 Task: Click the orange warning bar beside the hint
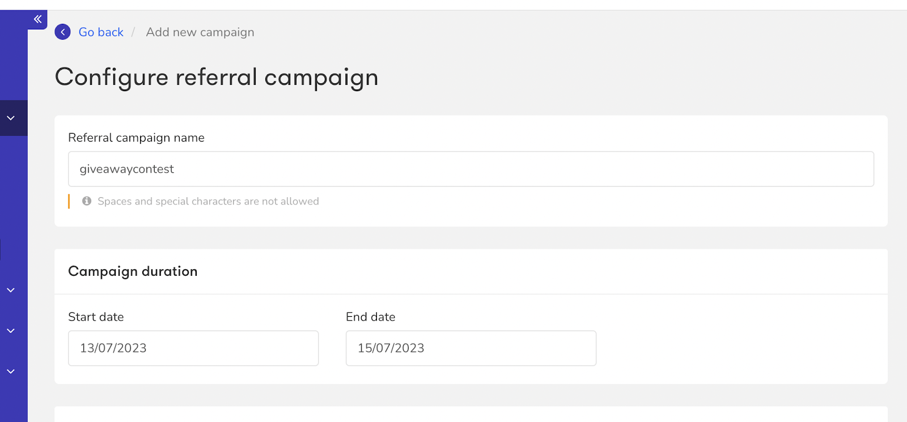coord(69,201)
